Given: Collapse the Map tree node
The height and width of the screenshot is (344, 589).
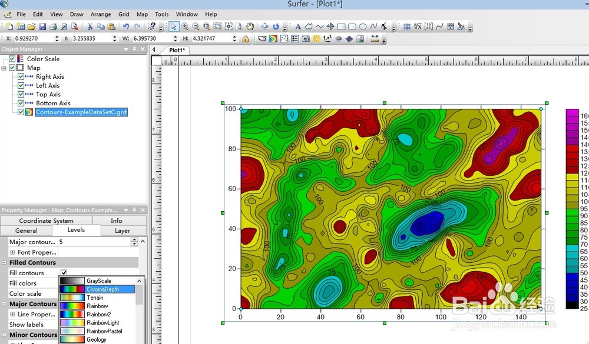Looking at the screenshot, I should 4,68.
